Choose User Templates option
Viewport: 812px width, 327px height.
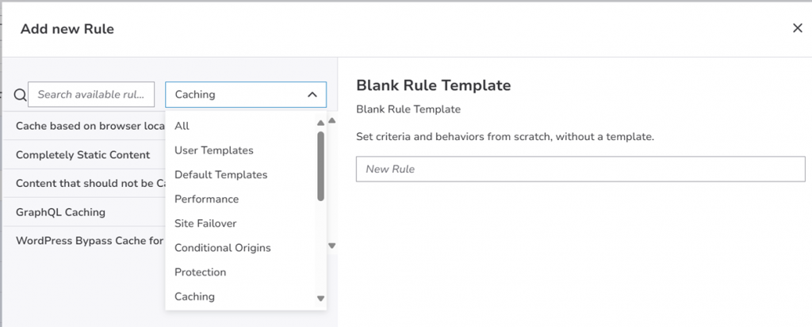point(214,150)
